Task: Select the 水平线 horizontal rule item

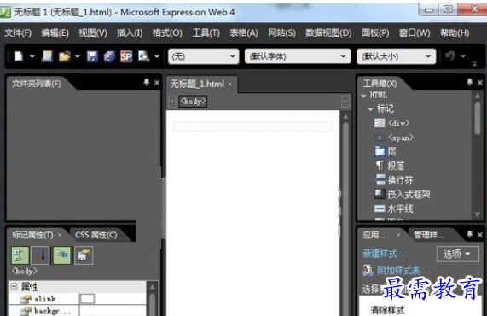Action: 394,208
